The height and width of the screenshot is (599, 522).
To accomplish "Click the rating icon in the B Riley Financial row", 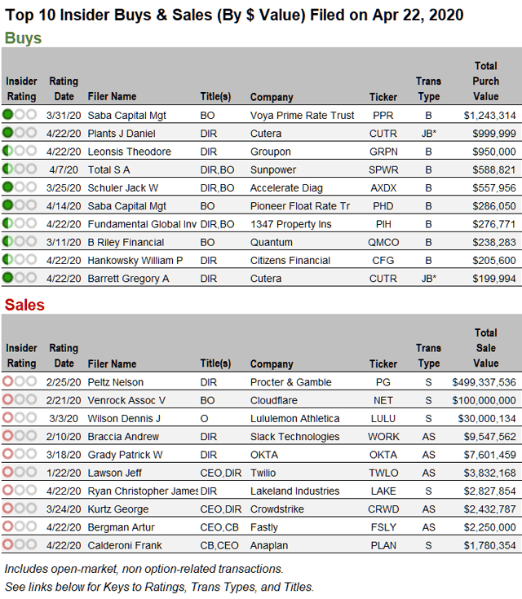I will pos(20,242).
